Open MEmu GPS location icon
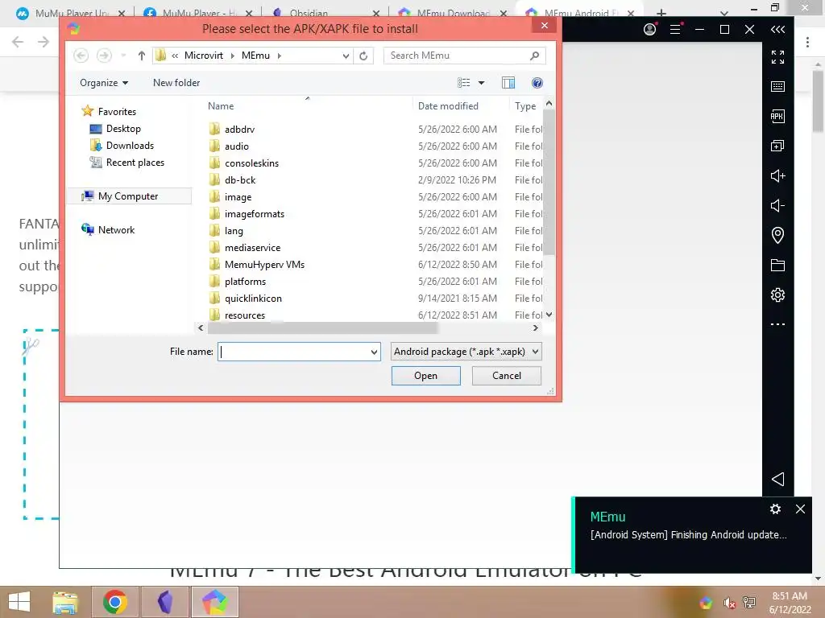 pos(777,235)
